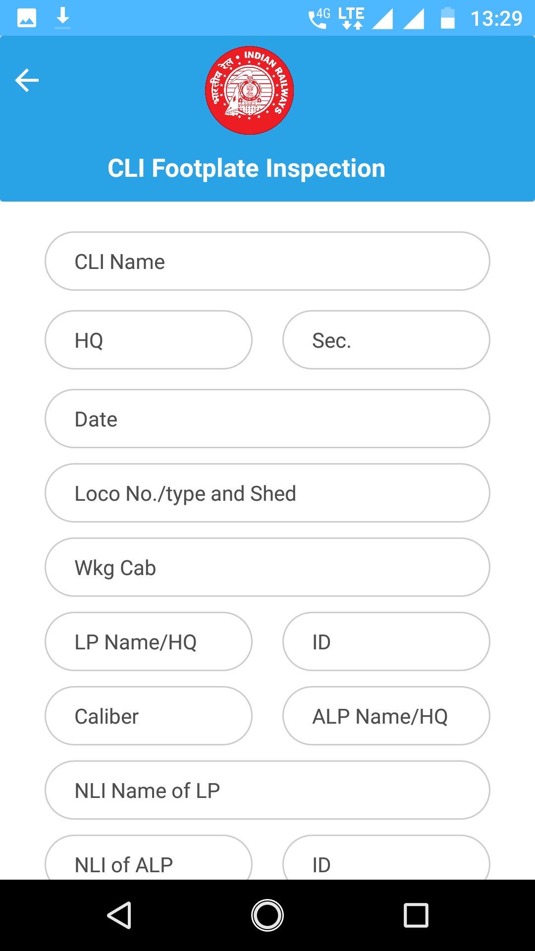
Task: Select the Wkg Cab field
Action: tap(267, 567)
